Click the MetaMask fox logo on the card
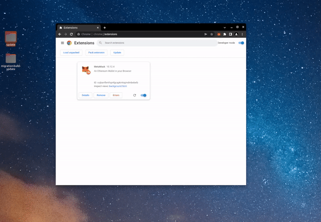 pos(86,70)
